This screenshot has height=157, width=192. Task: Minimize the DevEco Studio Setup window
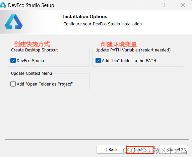[x=143, y=5]
